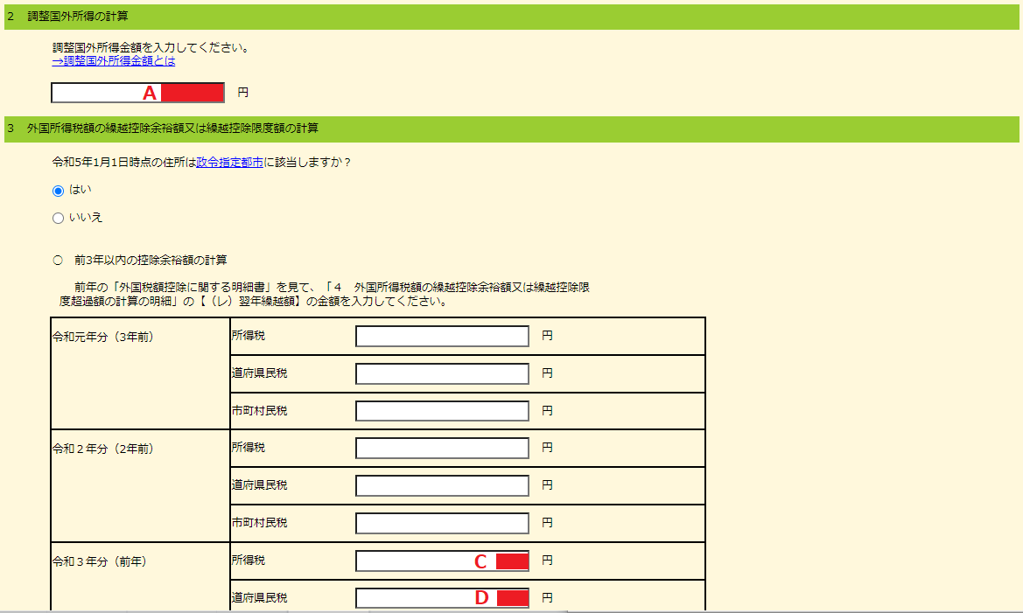Viewport: 1023px width, 613px height.
Task: Click the 令和元年分（3年前） row label
Action: [103, 338]
